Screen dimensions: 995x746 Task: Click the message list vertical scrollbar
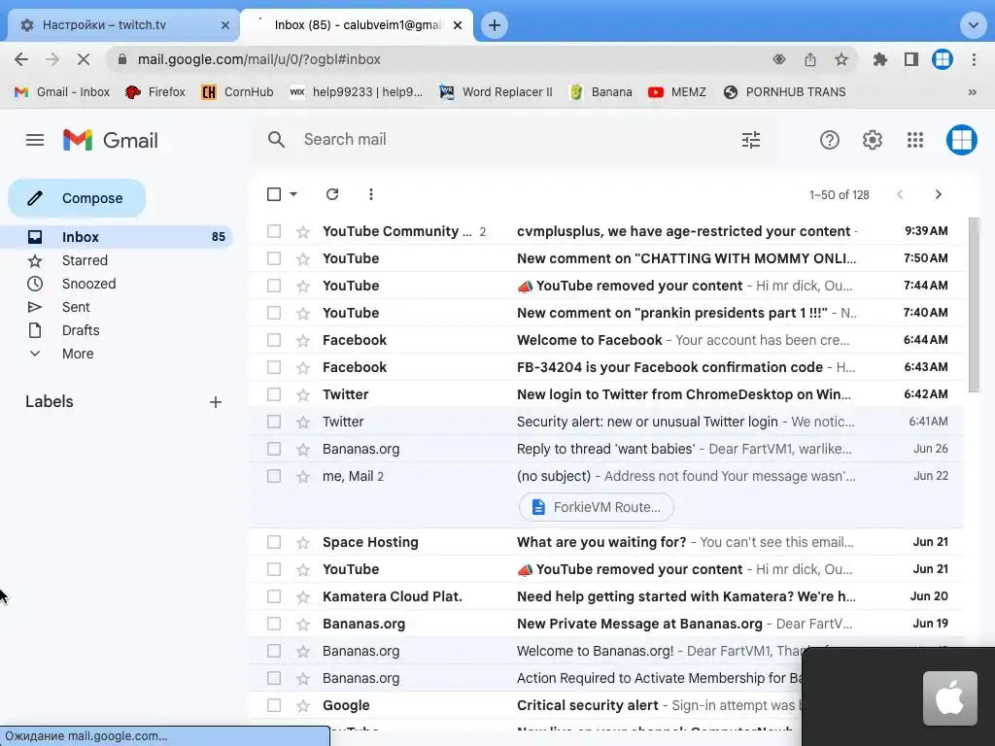point(974,304)
